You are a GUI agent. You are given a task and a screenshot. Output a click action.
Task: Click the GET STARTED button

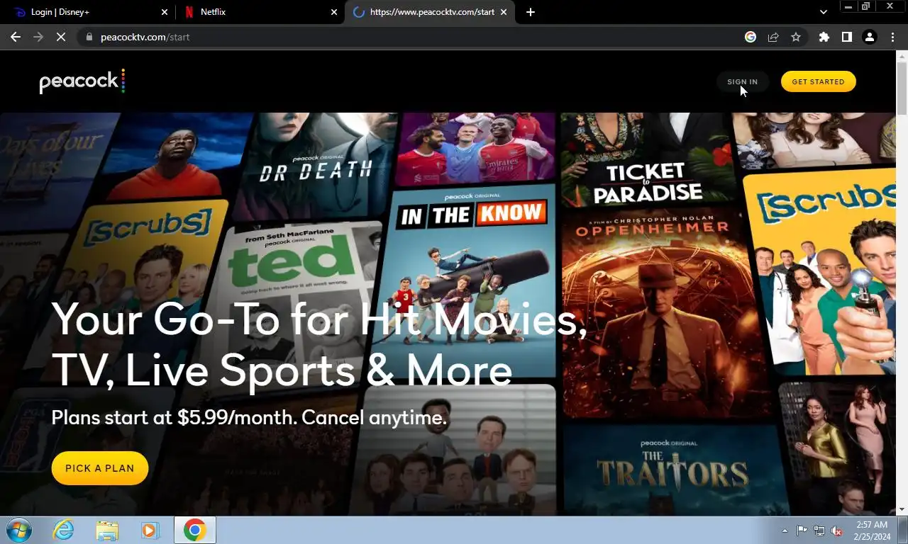click(x=818, y=81)
